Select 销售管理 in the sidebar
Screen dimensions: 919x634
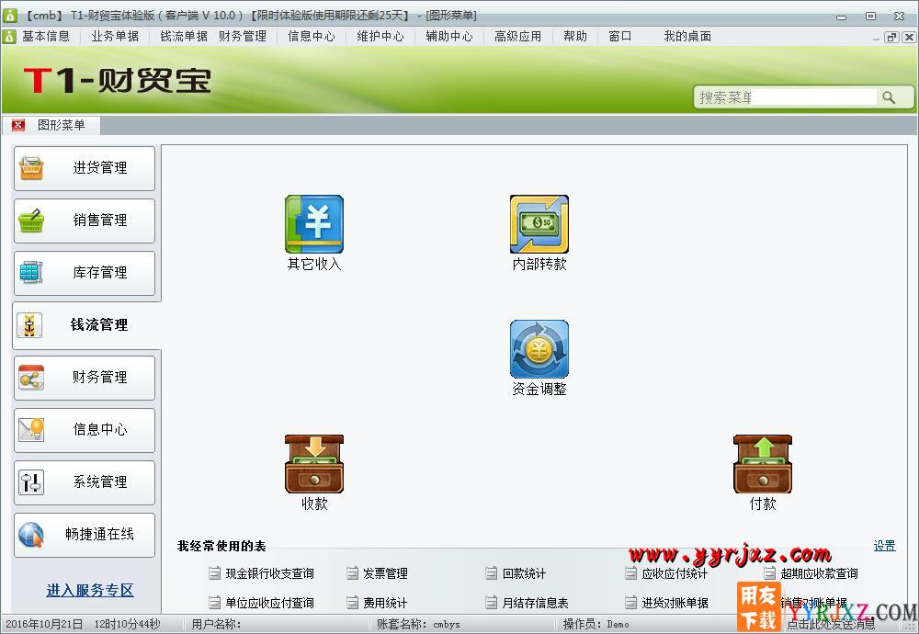pyautogui.click(x=85, y=221)
